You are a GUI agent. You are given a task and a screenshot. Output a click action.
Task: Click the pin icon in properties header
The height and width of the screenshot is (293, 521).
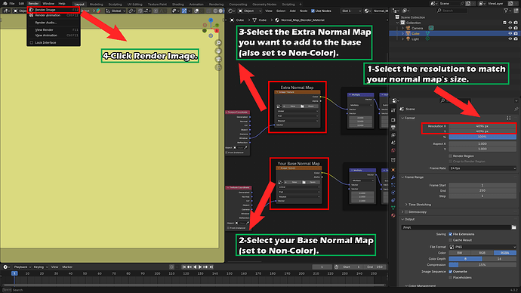tap(516, 109)
